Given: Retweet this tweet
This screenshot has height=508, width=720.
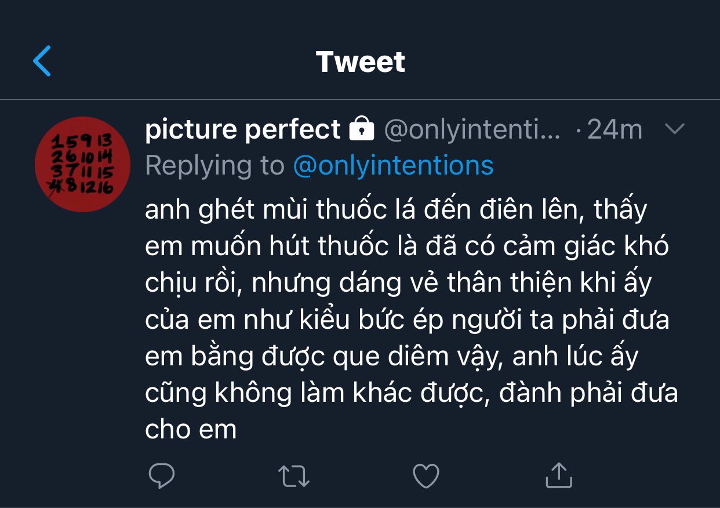Looking at the screenshot, I should point(294,476).
